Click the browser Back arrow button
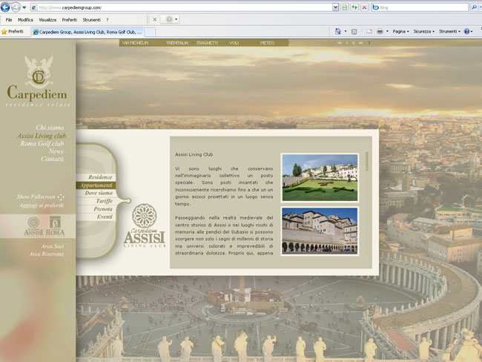The height and width of the screenshot is (362, 482). tap(5, 7)
